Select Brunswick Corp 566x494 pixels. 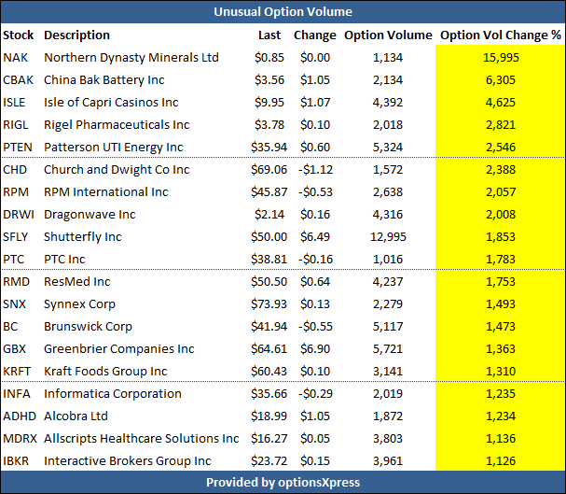click(88, 326)
